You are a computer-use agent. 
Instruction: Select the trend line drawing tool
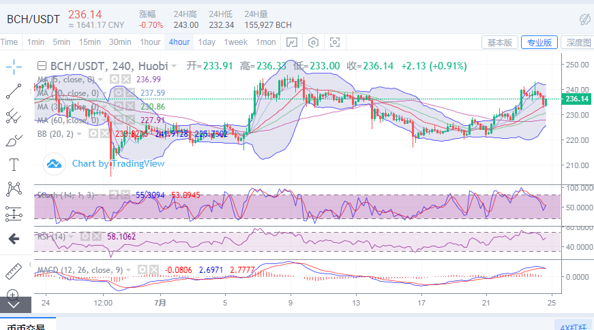14,90
